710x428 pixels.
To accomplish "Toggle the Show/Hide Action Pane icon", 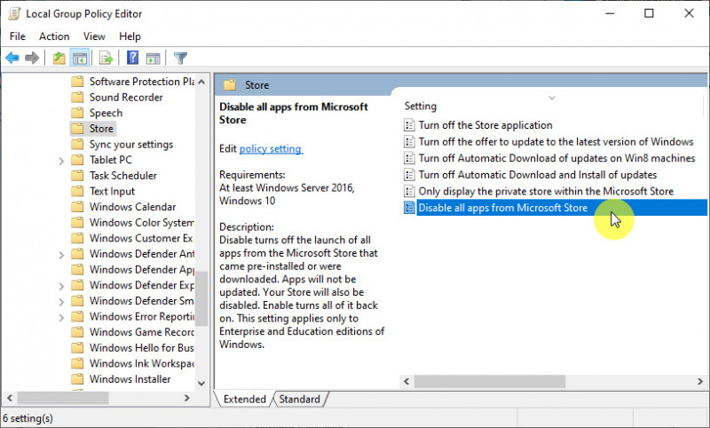I will [x=153, y=58].
